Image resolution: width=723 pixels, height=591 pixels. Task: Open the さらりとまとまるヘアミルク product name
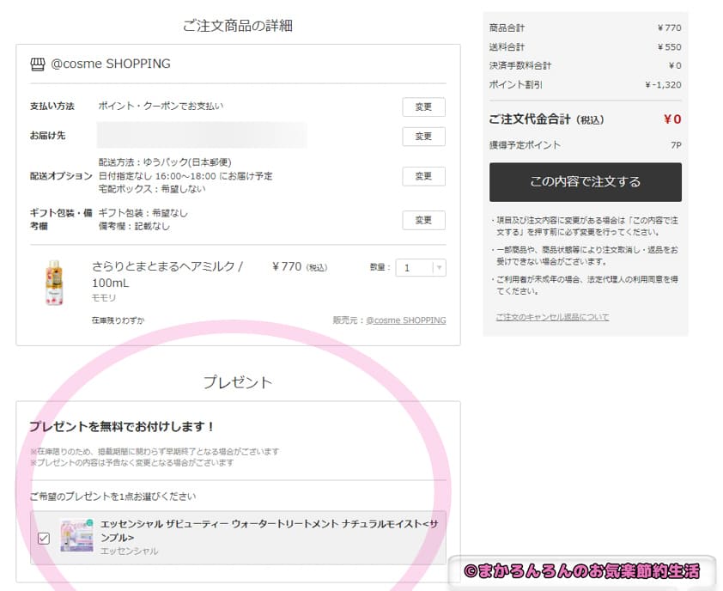(x=167, y=275)
